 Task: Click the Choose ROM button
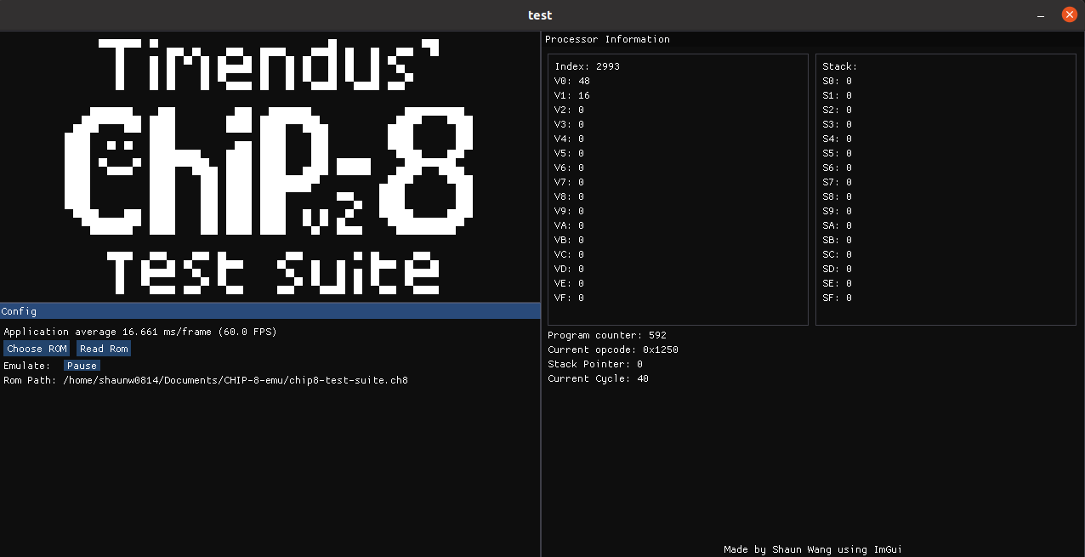[x=36, y=349]
